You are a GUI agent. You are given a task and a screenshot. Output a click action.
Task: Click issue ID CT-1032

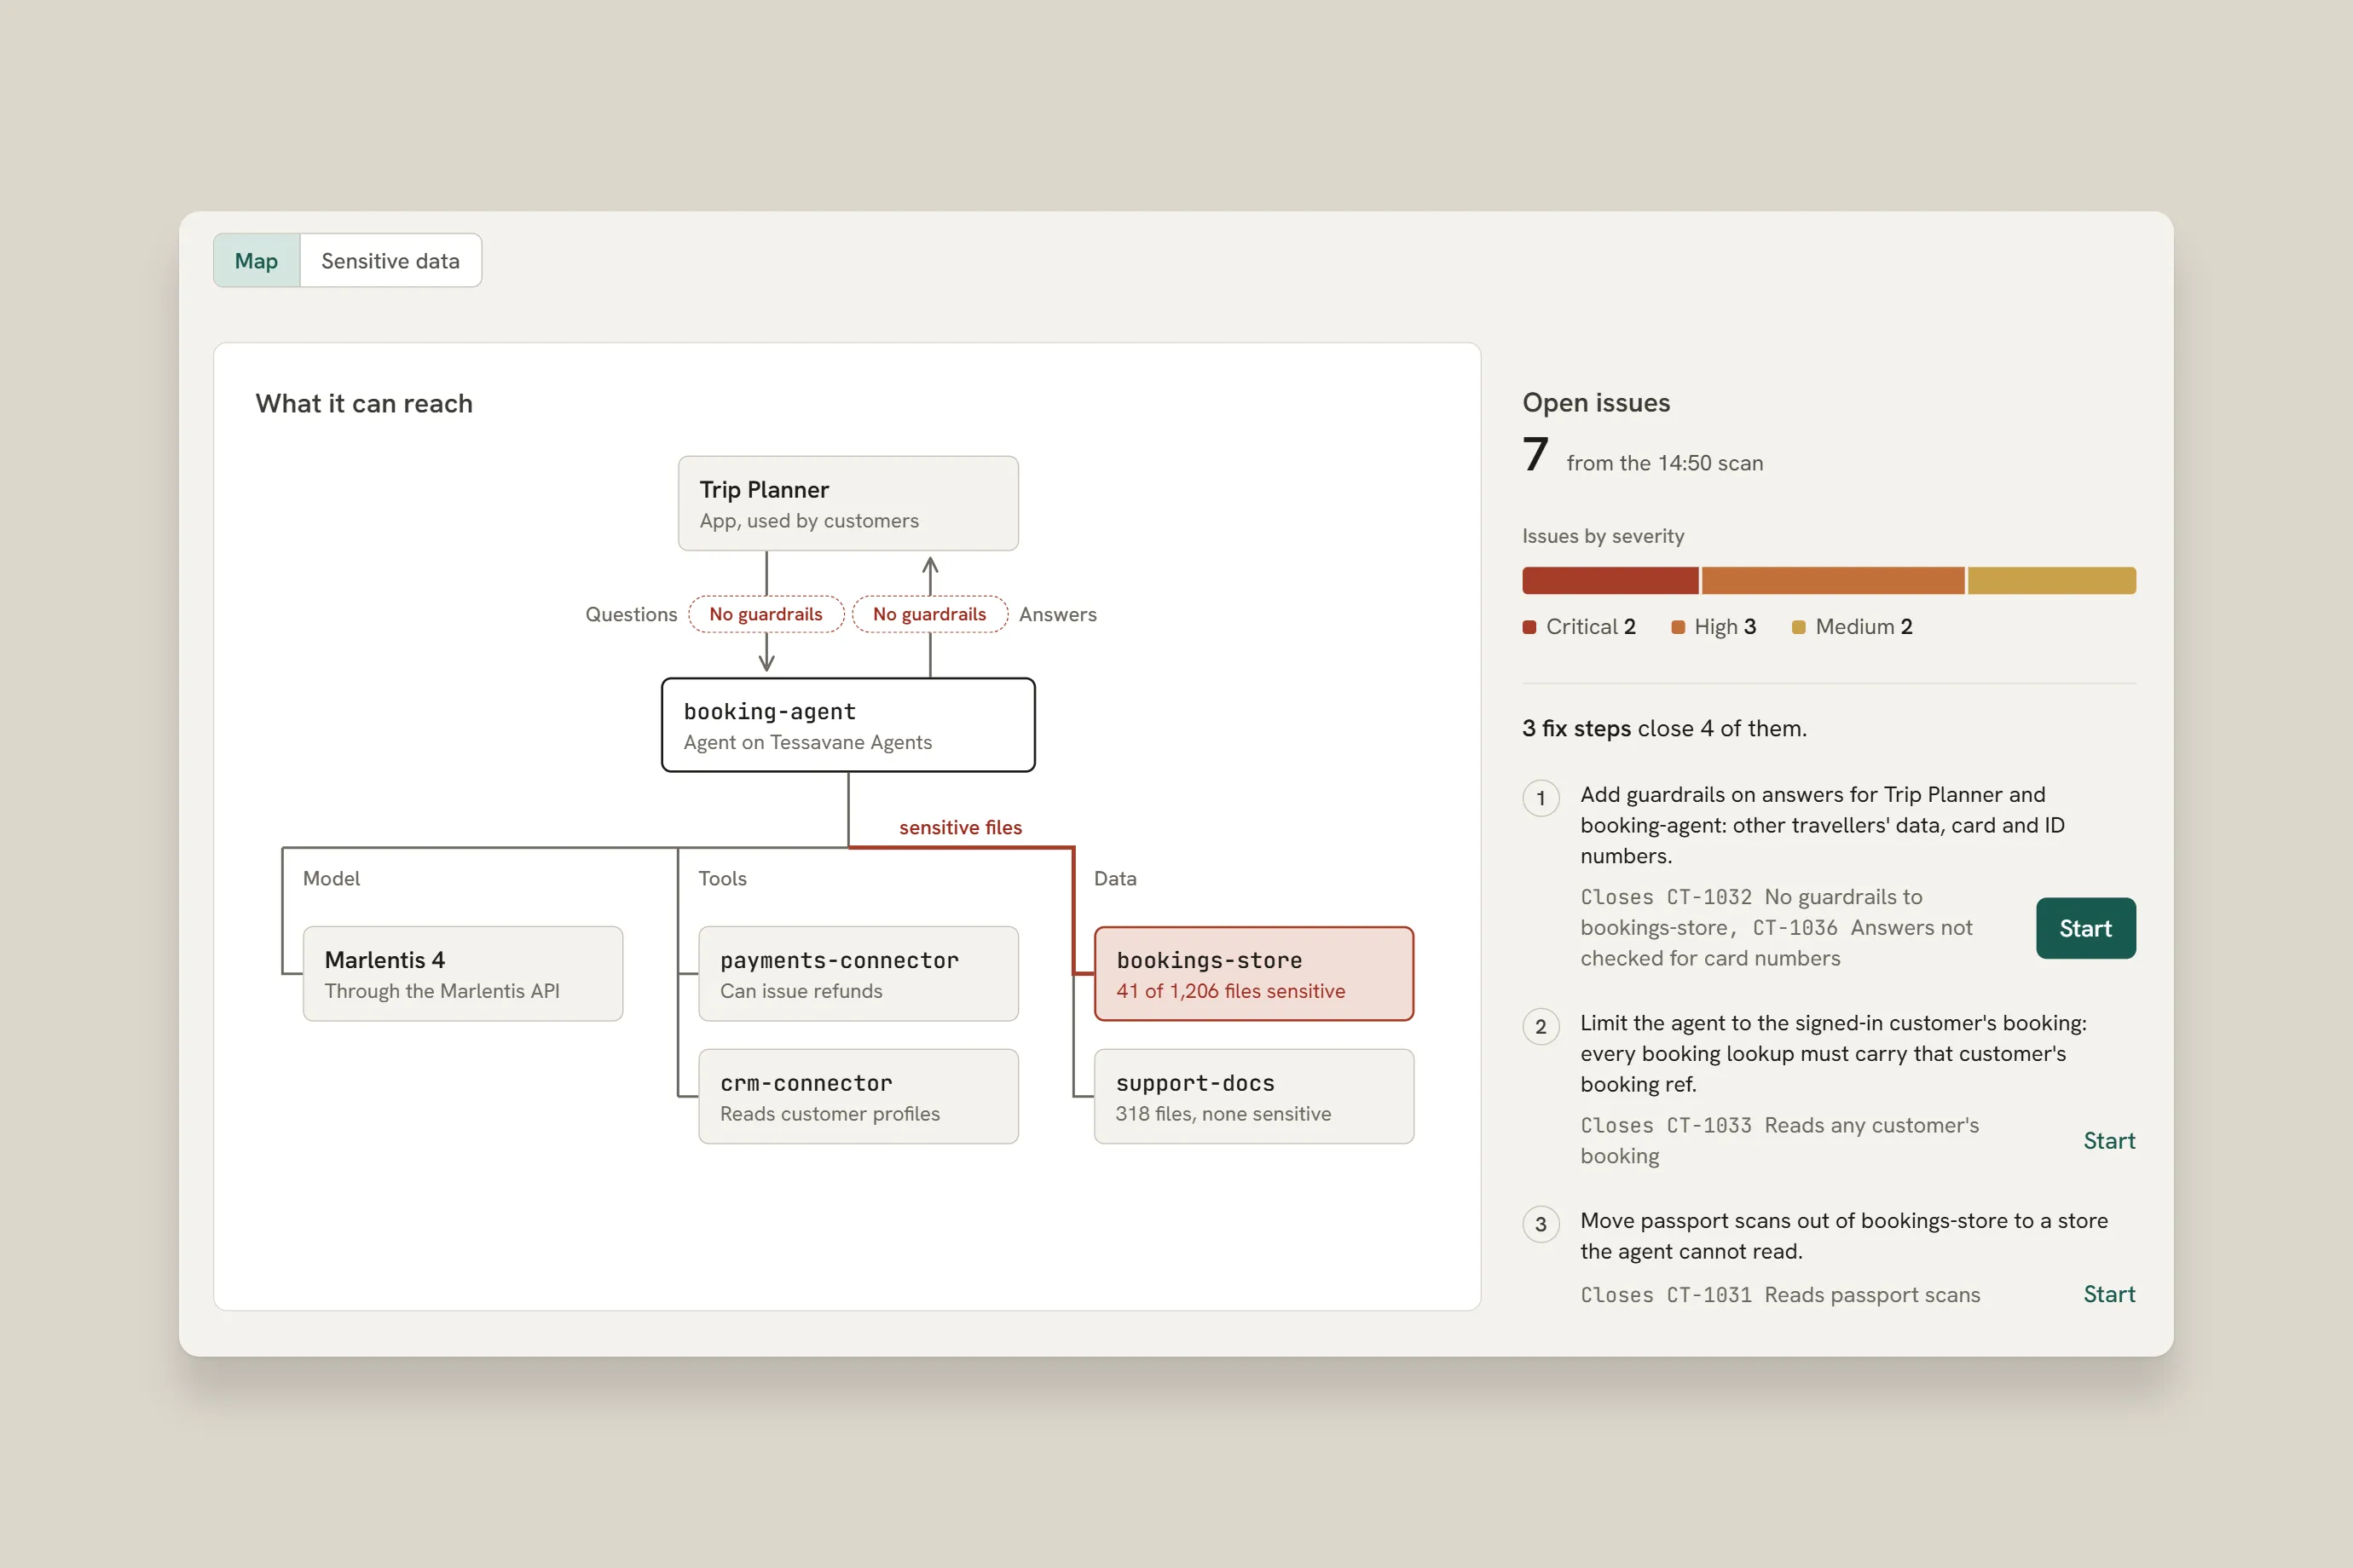(x=1708, y=897)
